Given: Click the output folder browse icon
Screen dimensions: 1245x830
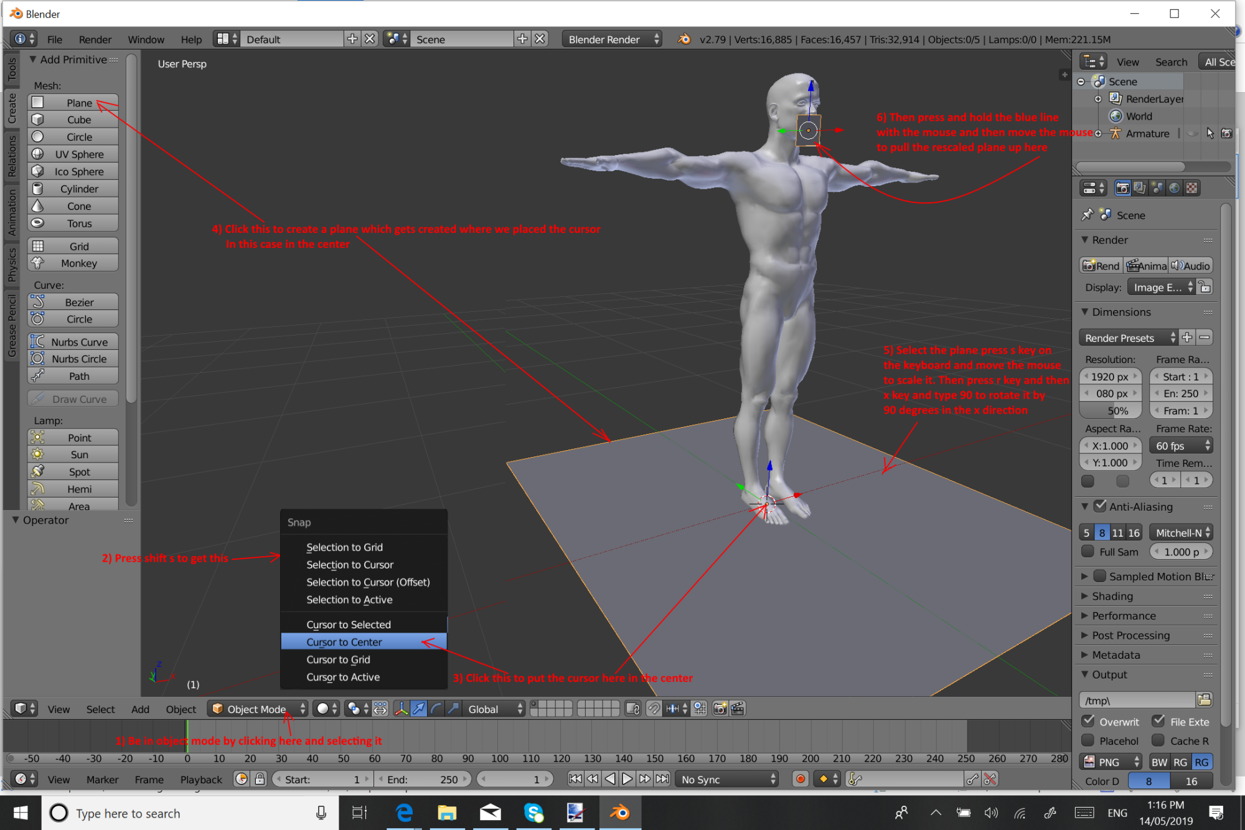Looking at the screenshot, I should 1205,700.
